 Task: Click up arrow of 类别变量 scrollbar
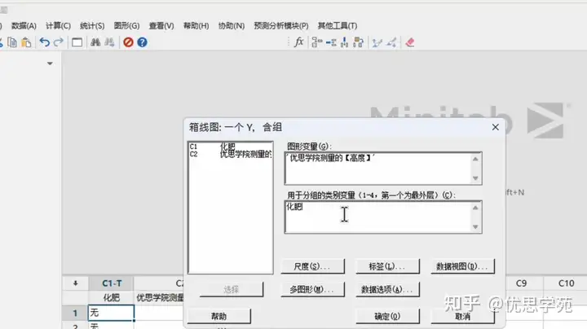[475, 208]
